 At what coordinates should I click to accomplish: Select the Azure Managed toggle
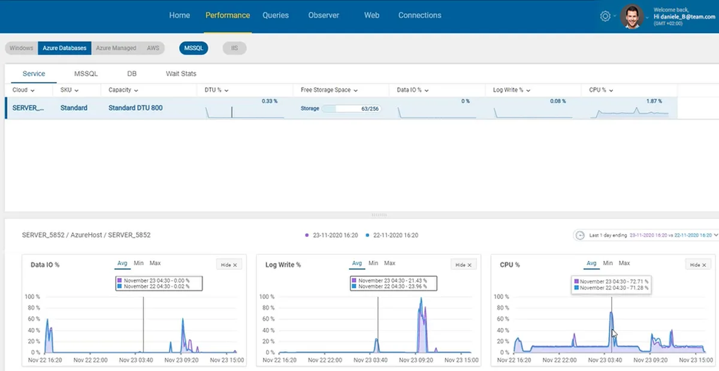116,48
